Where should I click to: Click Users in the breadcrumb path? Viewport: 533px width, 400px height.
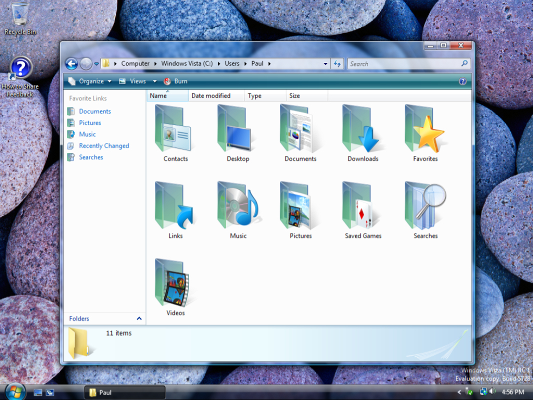pos(232,63)
